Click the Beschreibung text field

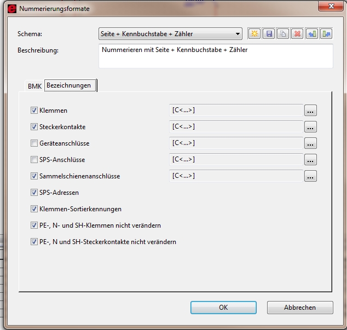216,56
